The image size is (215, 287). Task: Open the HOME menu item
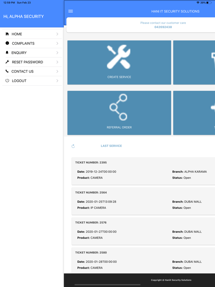(x=32, y=34)
